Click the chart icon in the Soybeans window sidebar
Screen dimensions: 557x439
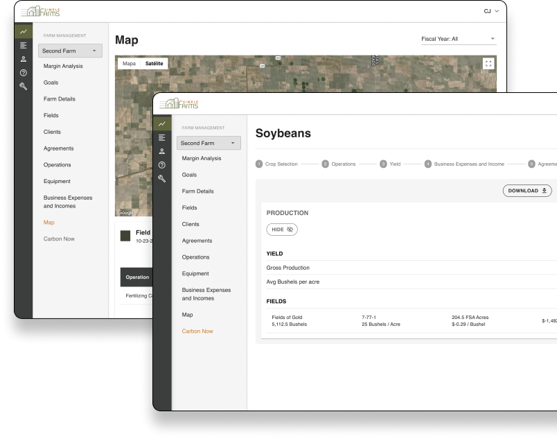pyautogui.click(x=161, y=124)
